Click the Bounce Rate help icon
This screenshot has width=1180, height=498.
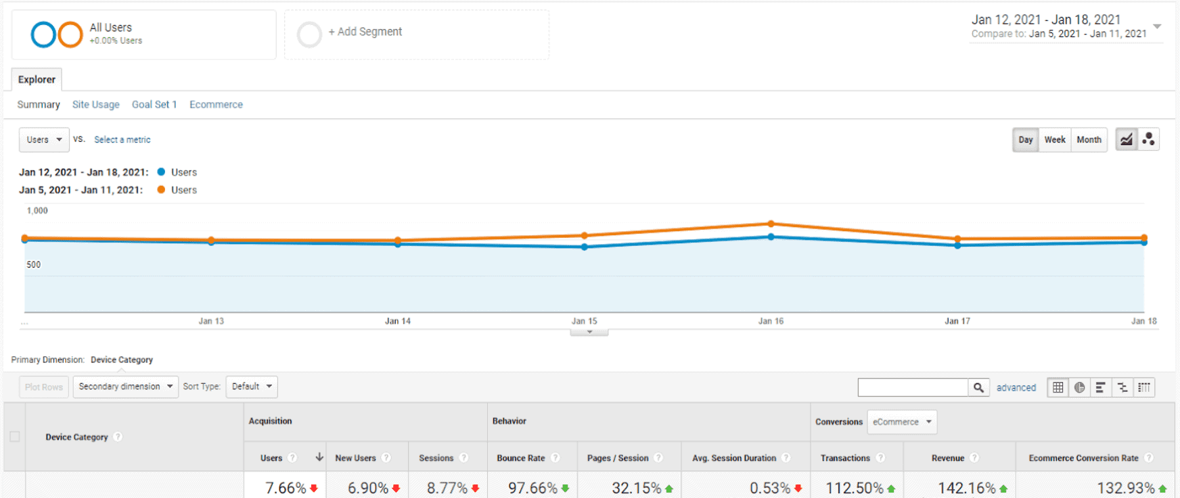tap(555, 458)
